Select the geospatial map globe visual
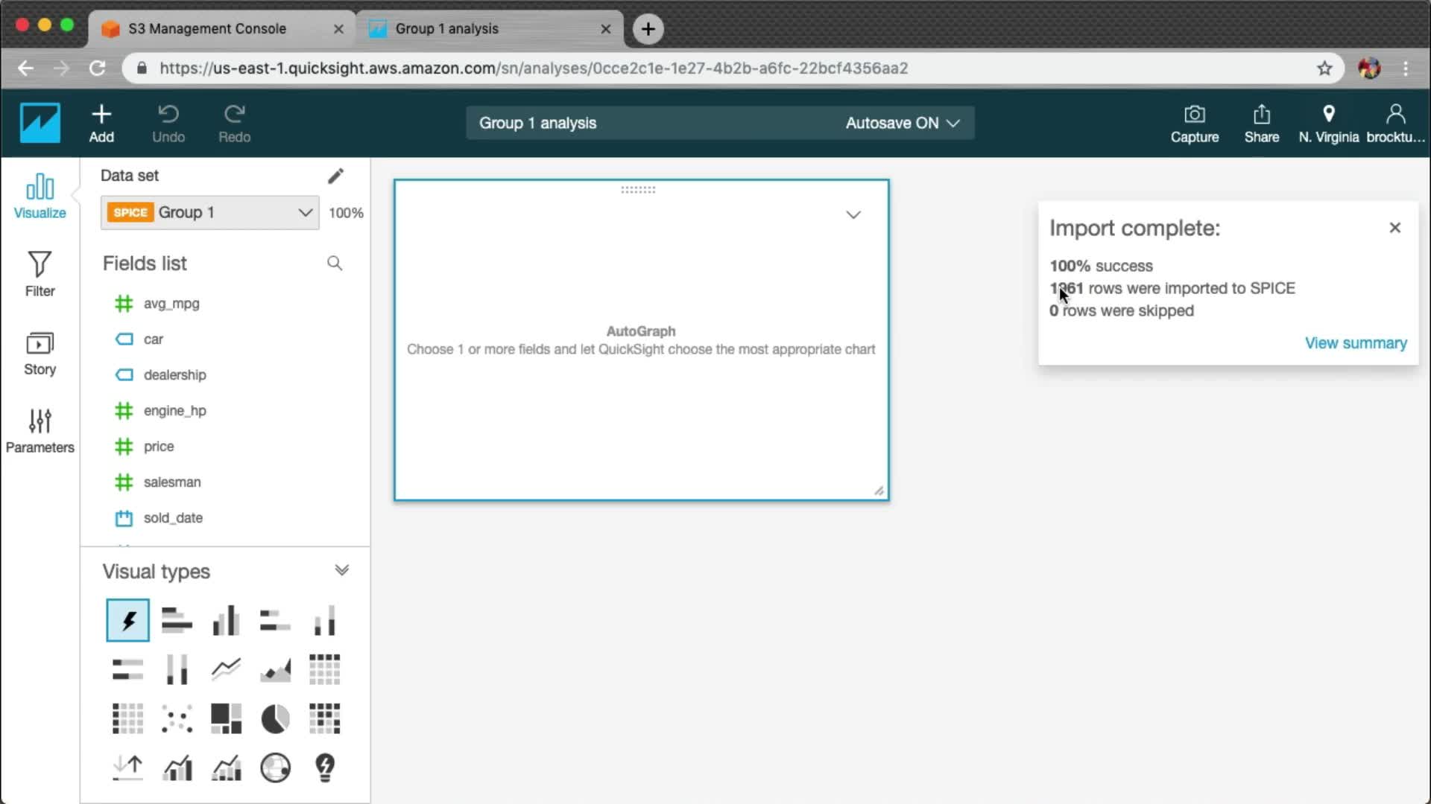The height and width of the screenshot is (804, 1431). pyautogui.click(x=275, y=768)
